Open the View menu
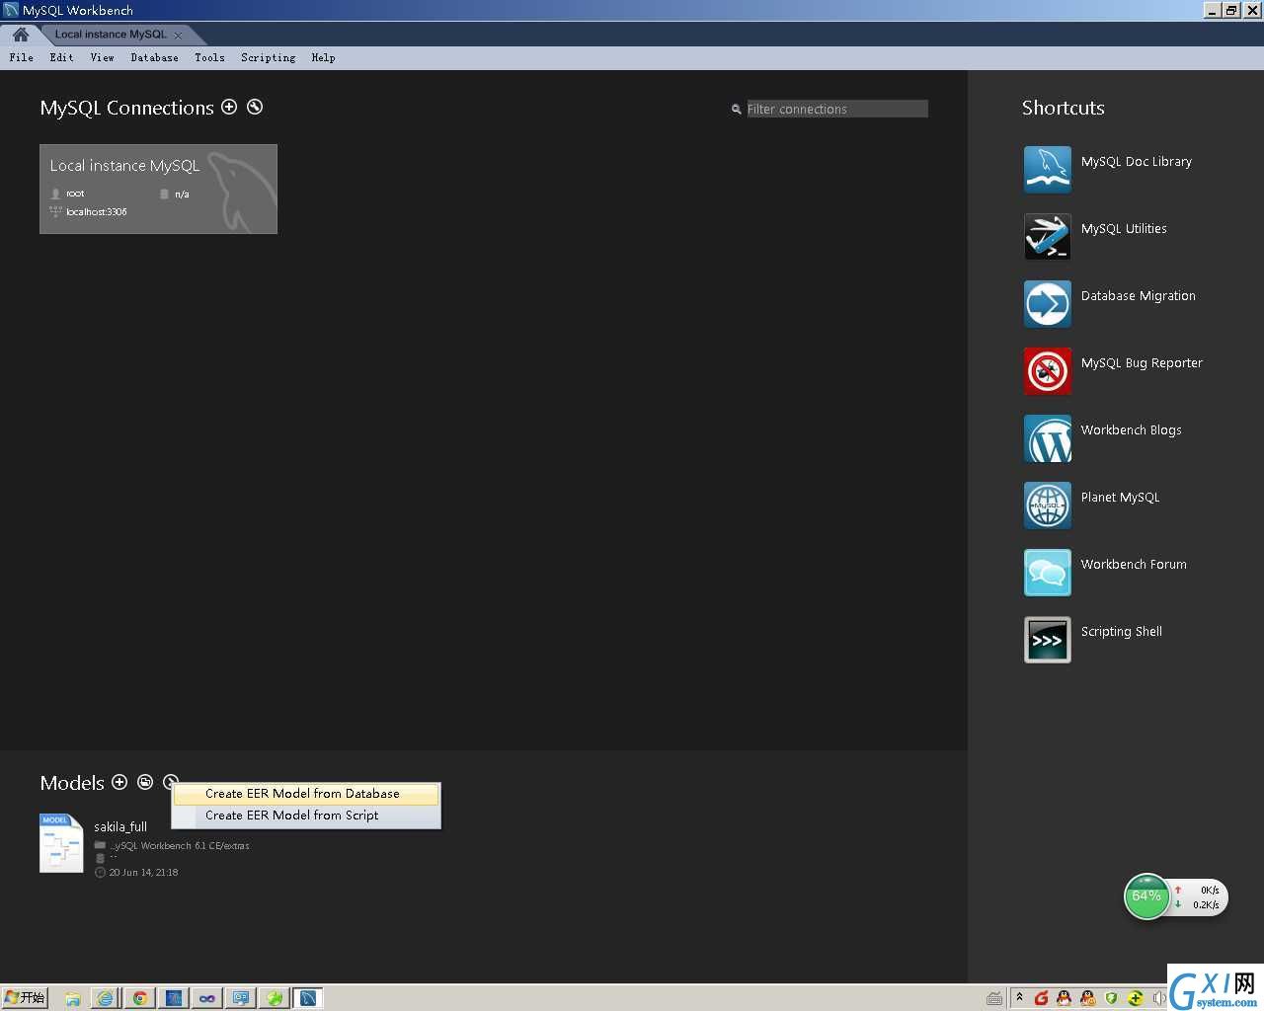The image size is (1264, 1011). (103, 58)
